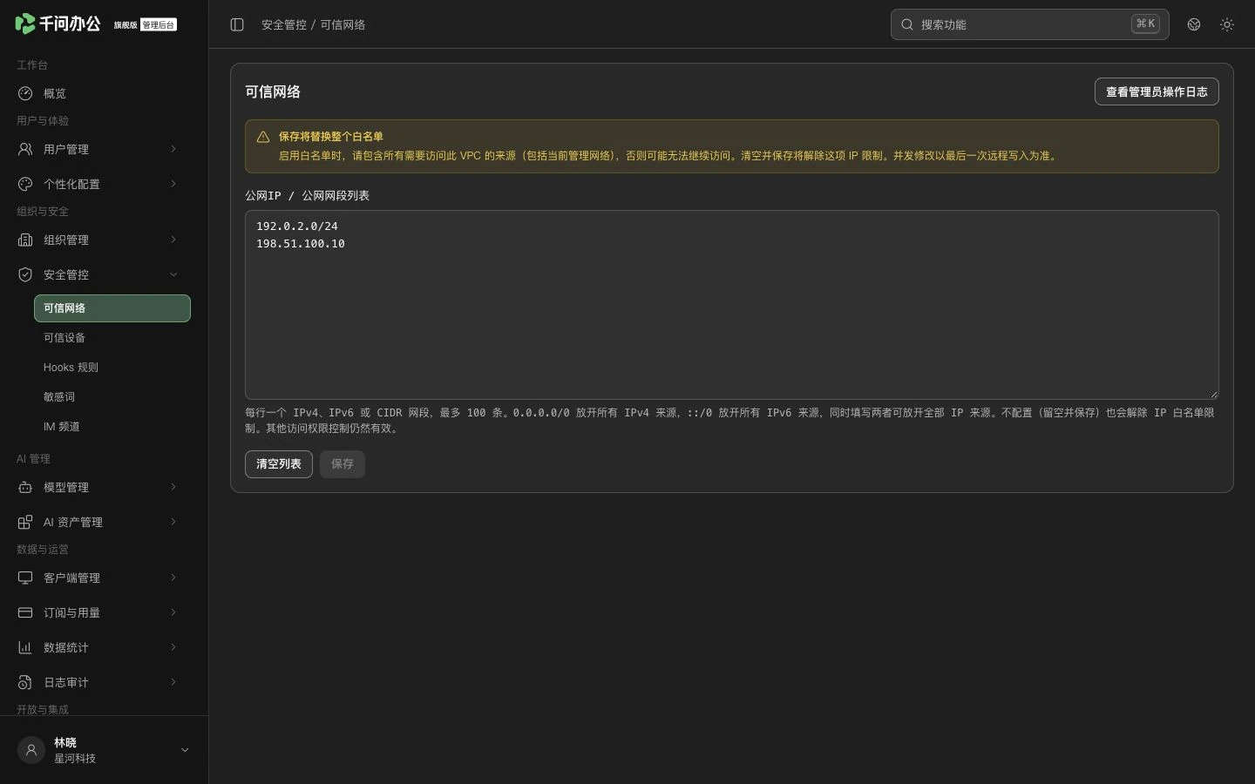1255x784 pixels.
Task: Click the 模型管理 robot icon
Action: tap(25, 487)
